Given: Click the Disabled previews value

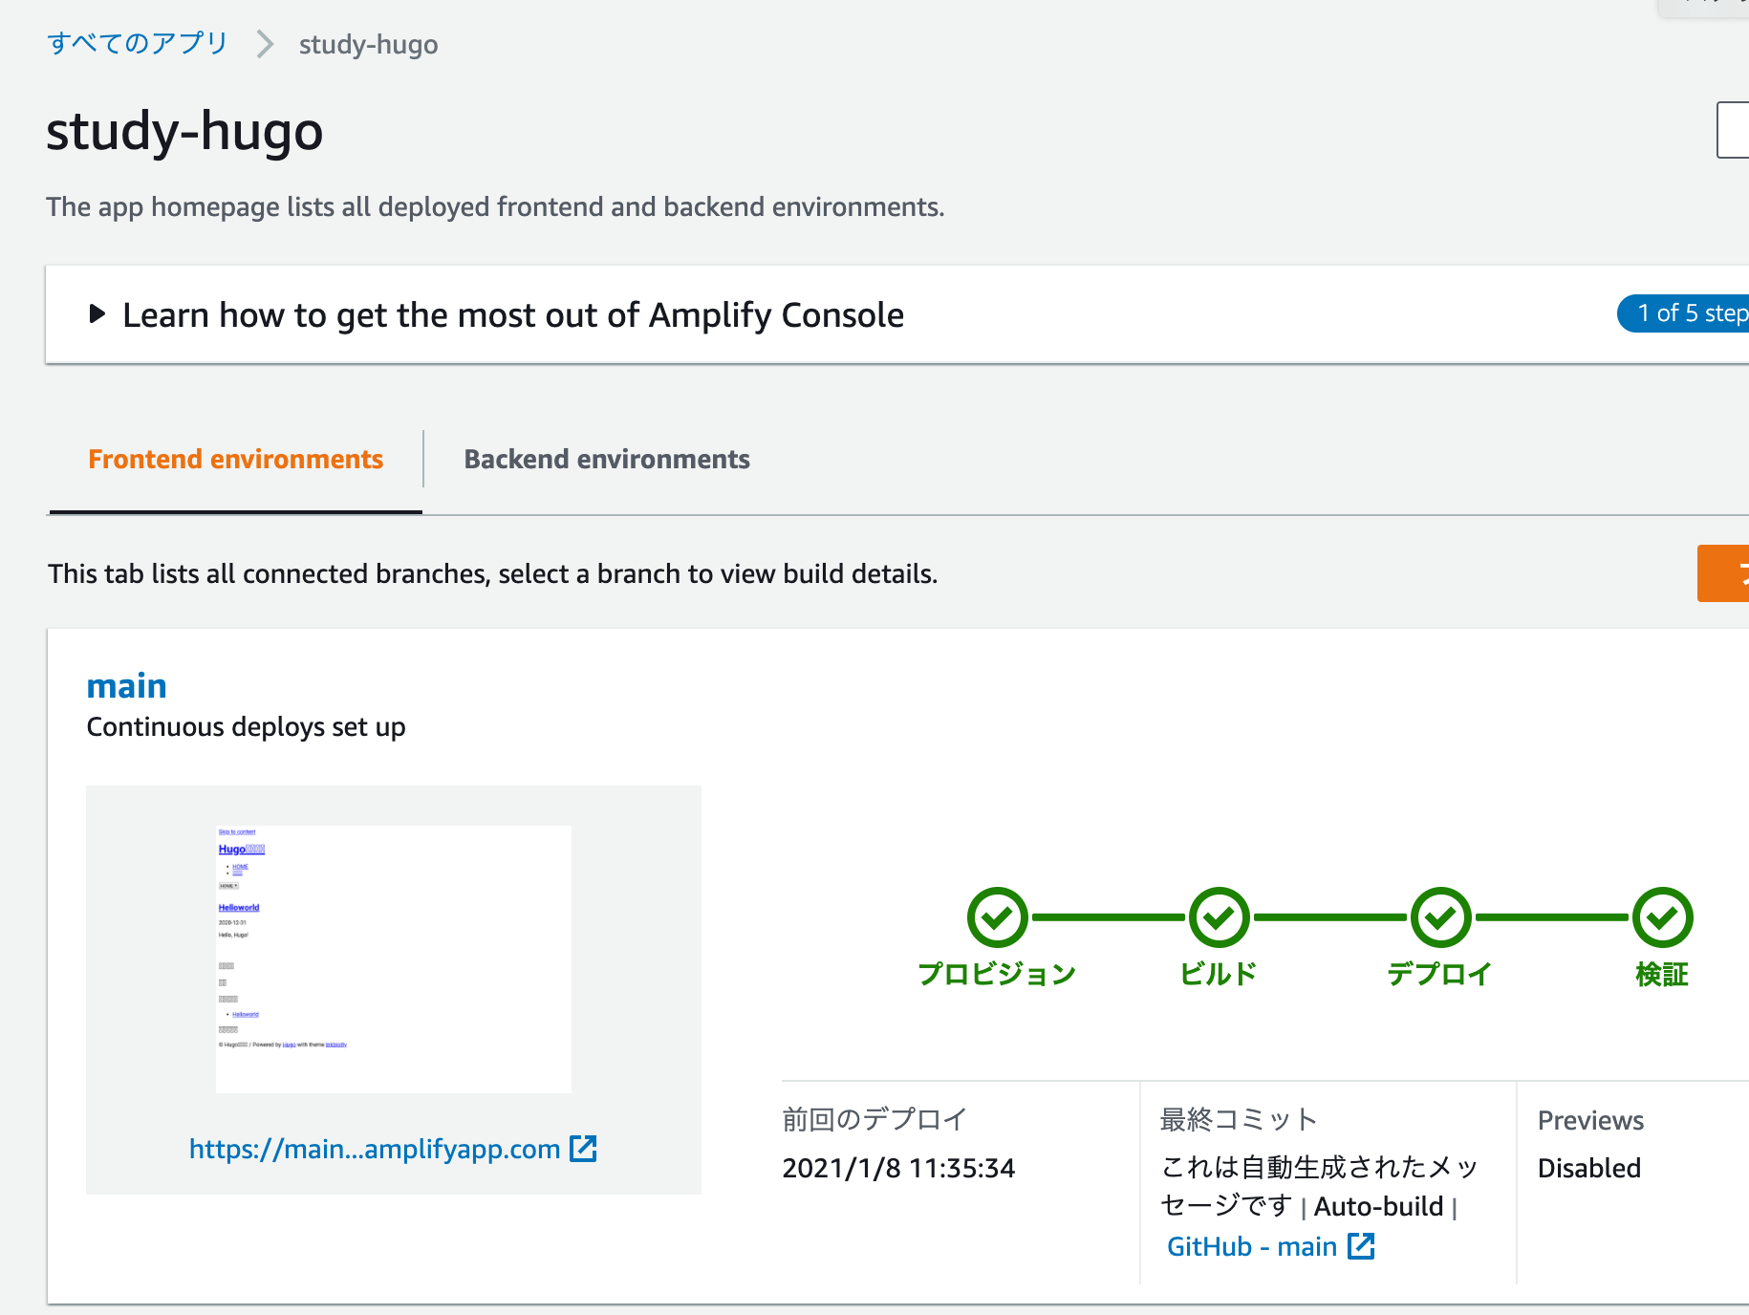Looking at the screenshot, I should 1588,1168.
